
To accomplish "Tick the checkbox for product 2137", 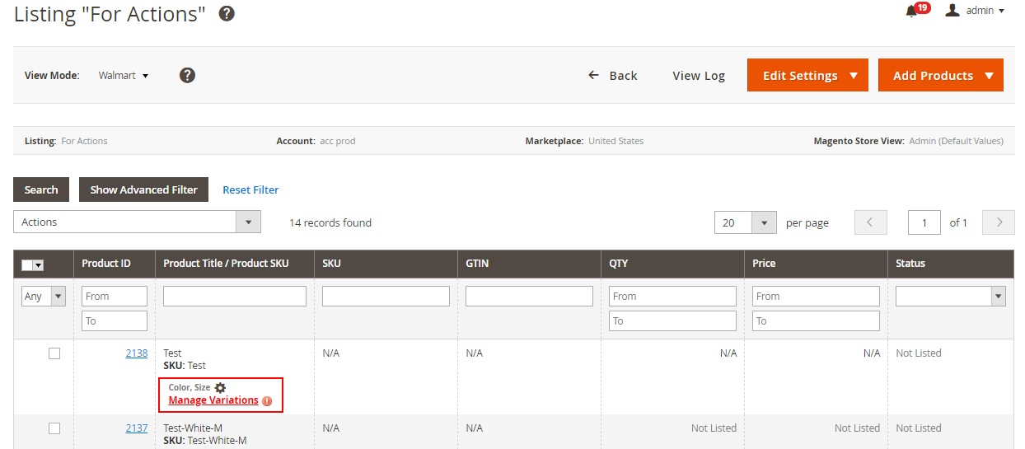I will click(x=54, y=428).
